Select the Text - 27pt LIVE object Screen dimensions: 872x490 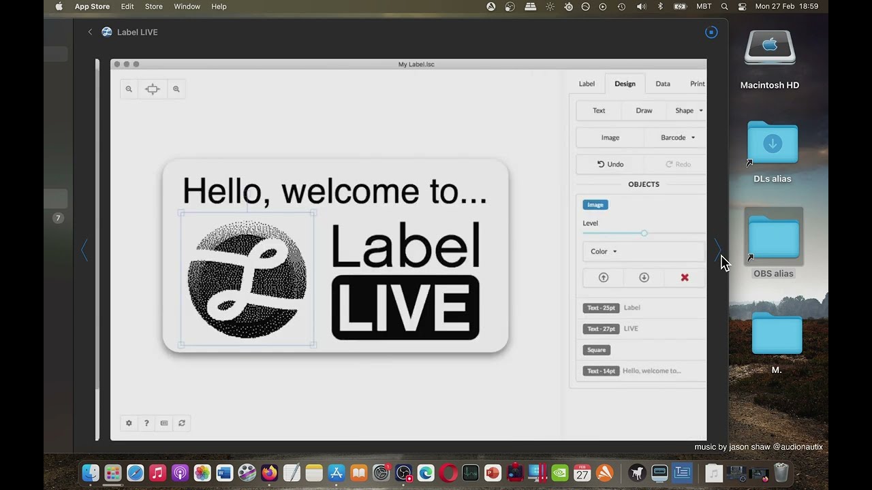641,329
